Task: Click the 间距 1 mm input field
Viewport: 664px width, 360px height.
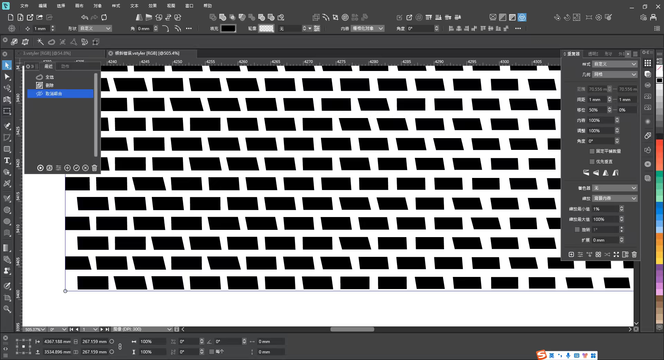Action: (597, 100)
